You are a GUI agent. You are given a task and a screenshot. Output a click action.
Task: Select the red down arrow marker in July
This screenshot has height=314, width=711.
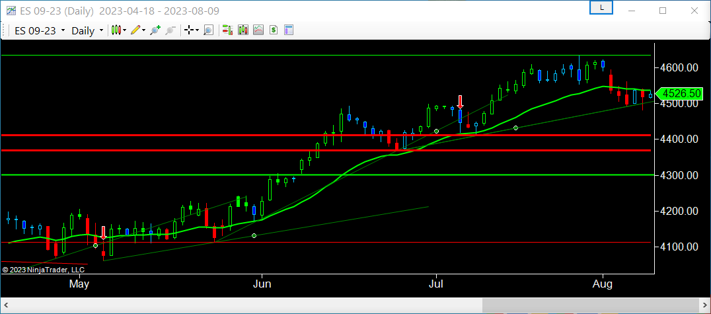(461, 102)
